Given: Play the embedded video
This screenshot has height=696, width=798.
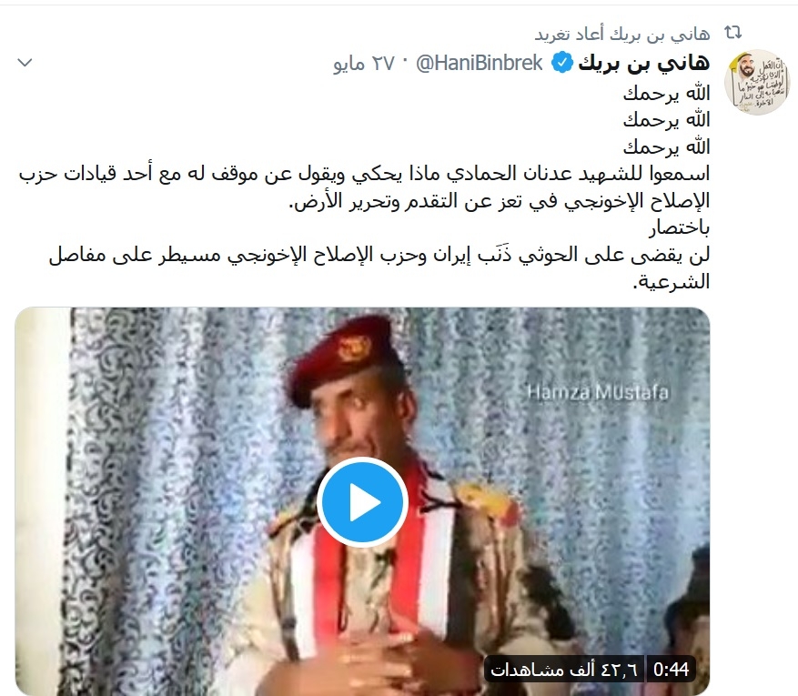Looking at the screenshot, I should point(362,502).
